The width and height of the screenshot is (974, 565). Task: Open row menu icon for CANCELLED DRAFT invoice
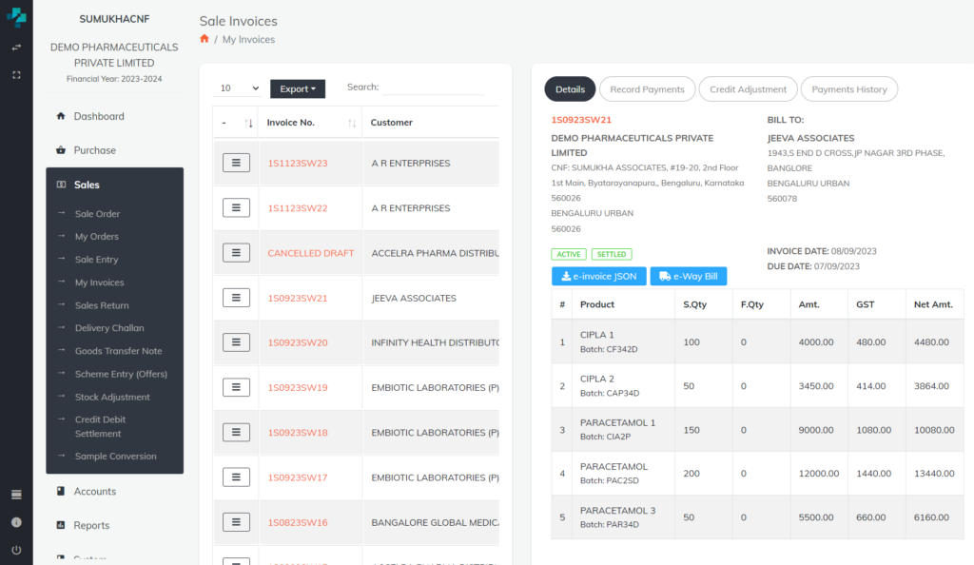coord(236,253)
